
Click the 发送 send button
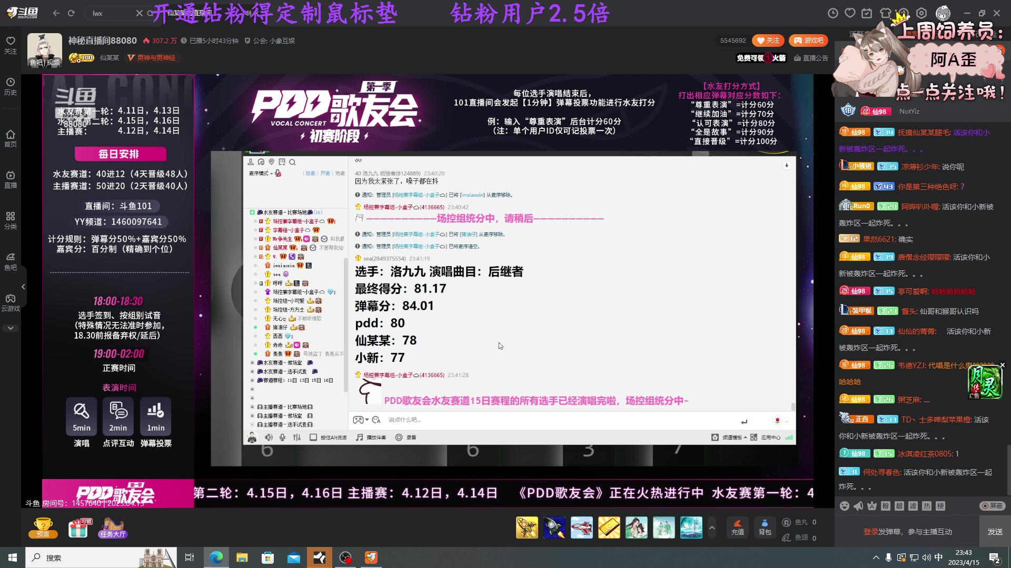click(995, 532)
